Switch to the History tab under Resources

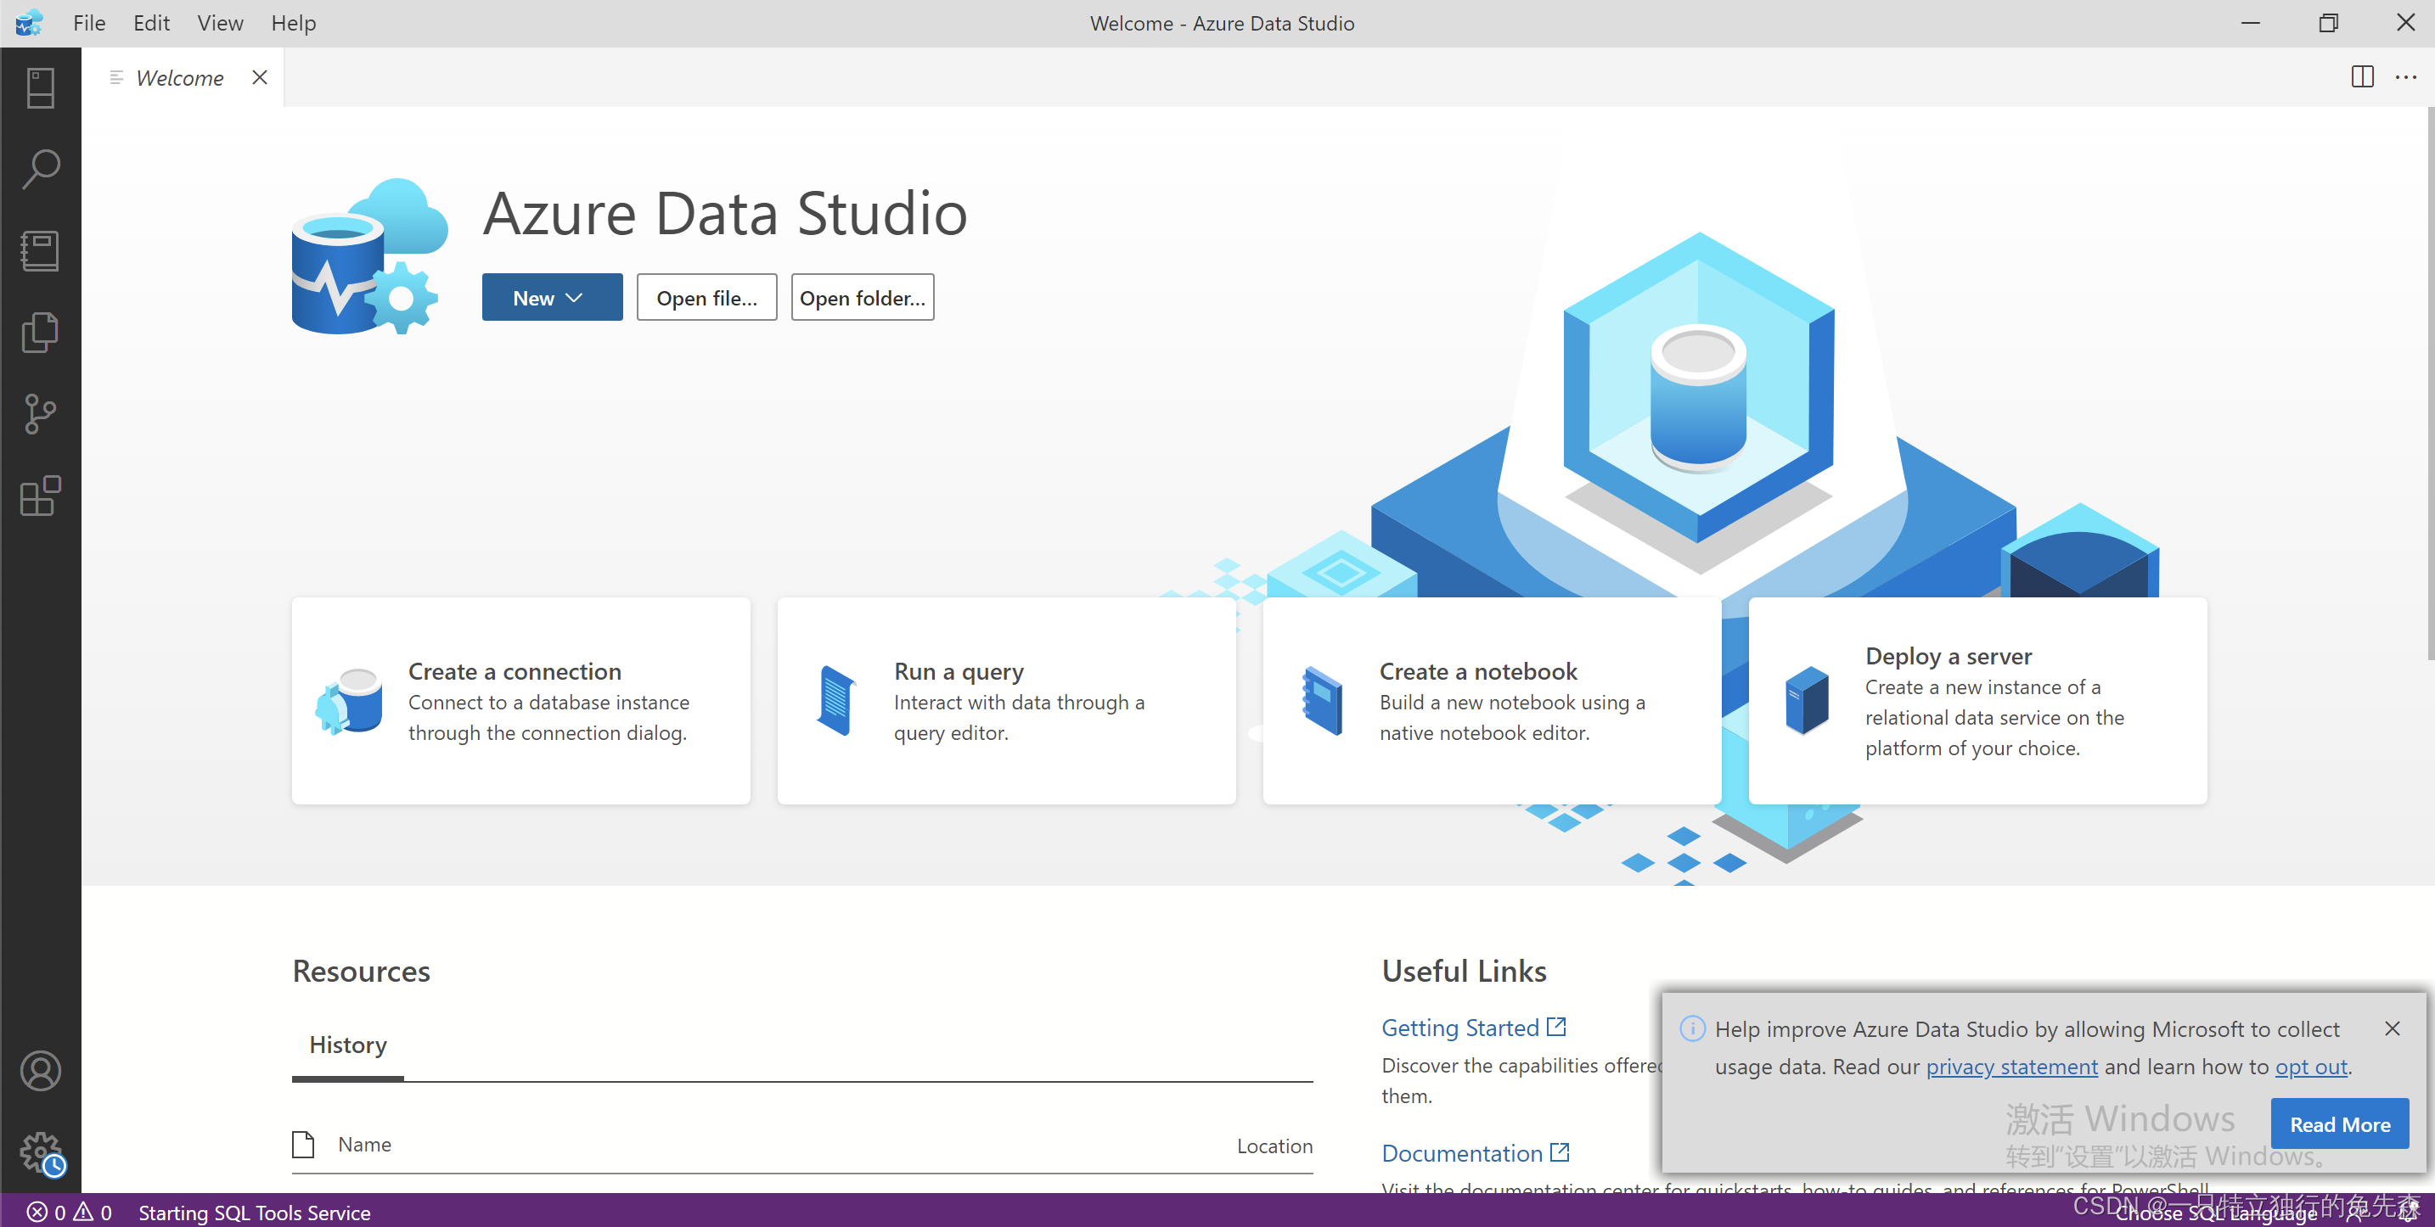[347, 1045]
